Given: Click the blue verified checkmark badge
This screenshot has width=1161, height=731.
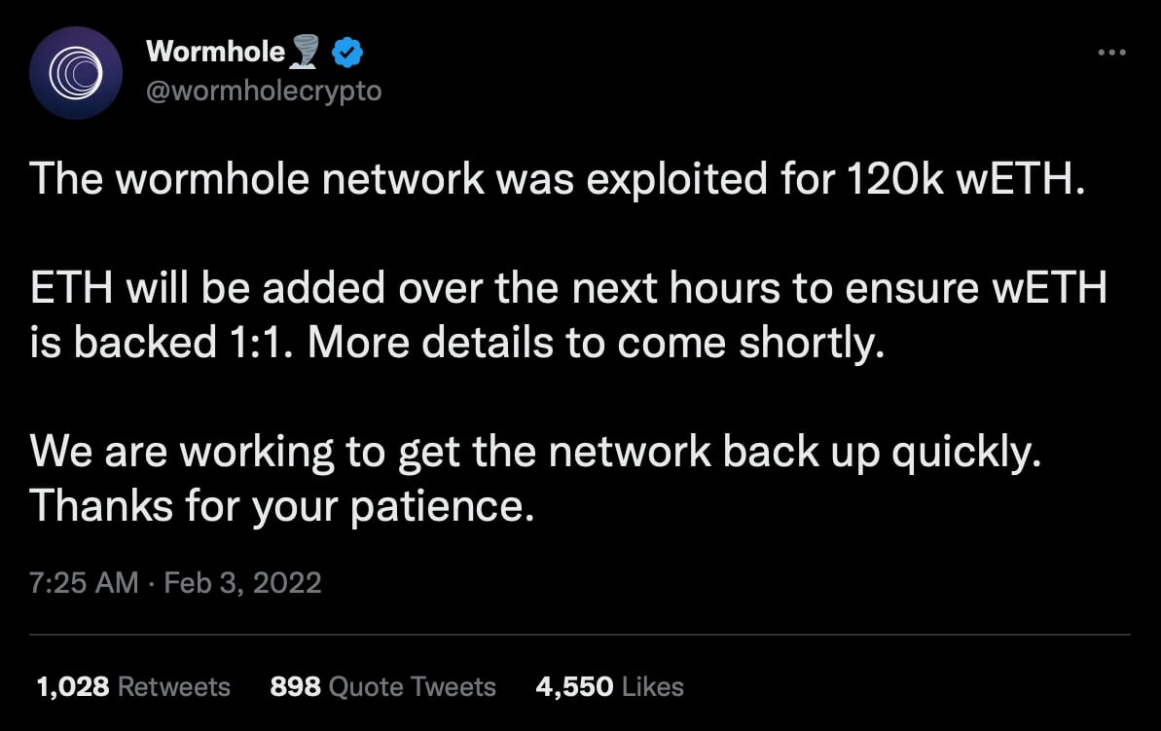Looking at the screenshot, I should [x=347, y=53].
